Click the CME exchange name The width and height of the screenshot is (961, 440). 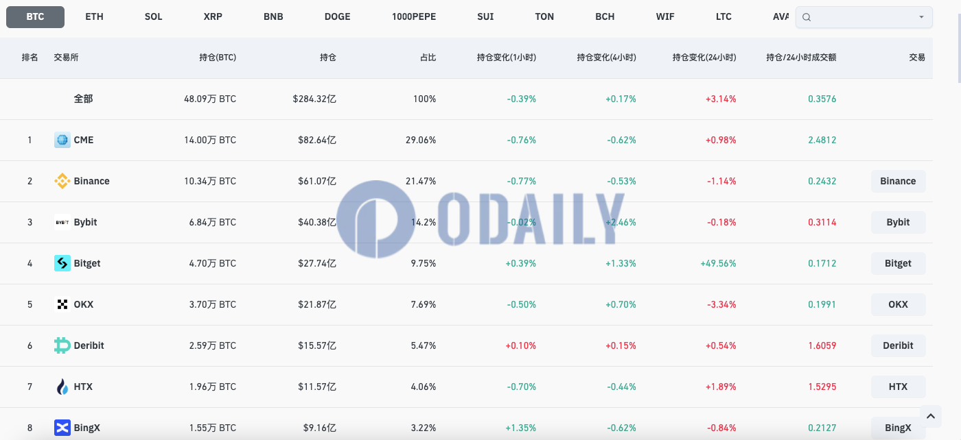[x=84, y=140]
